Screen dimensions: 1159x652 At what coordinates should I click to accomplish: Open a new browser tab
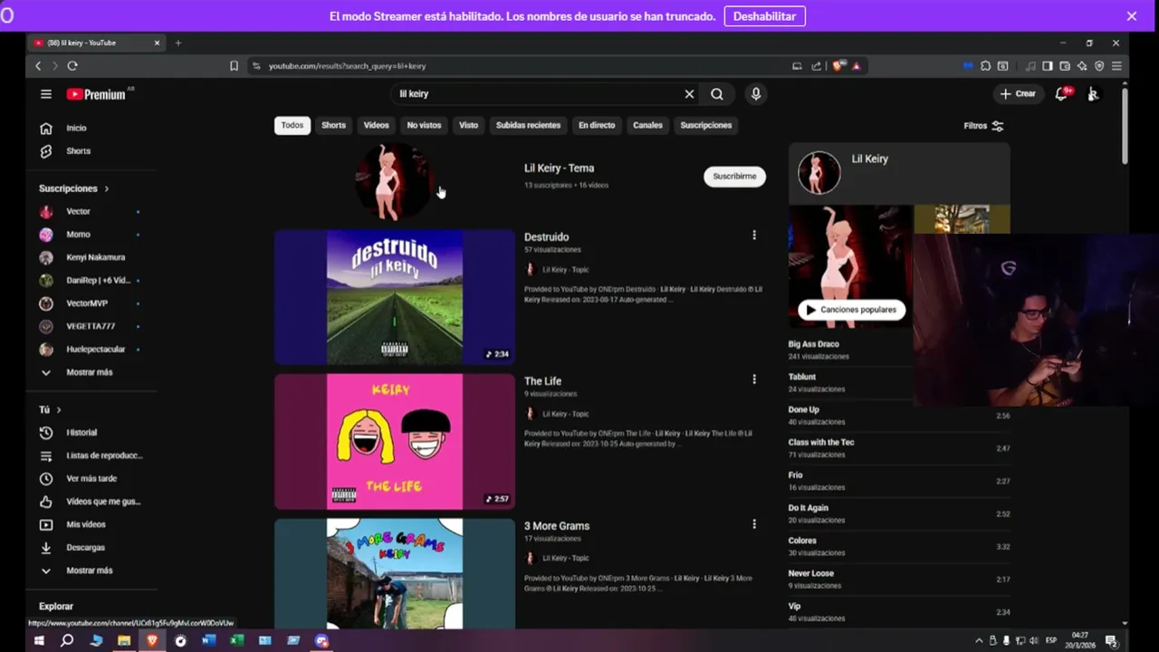177,43
